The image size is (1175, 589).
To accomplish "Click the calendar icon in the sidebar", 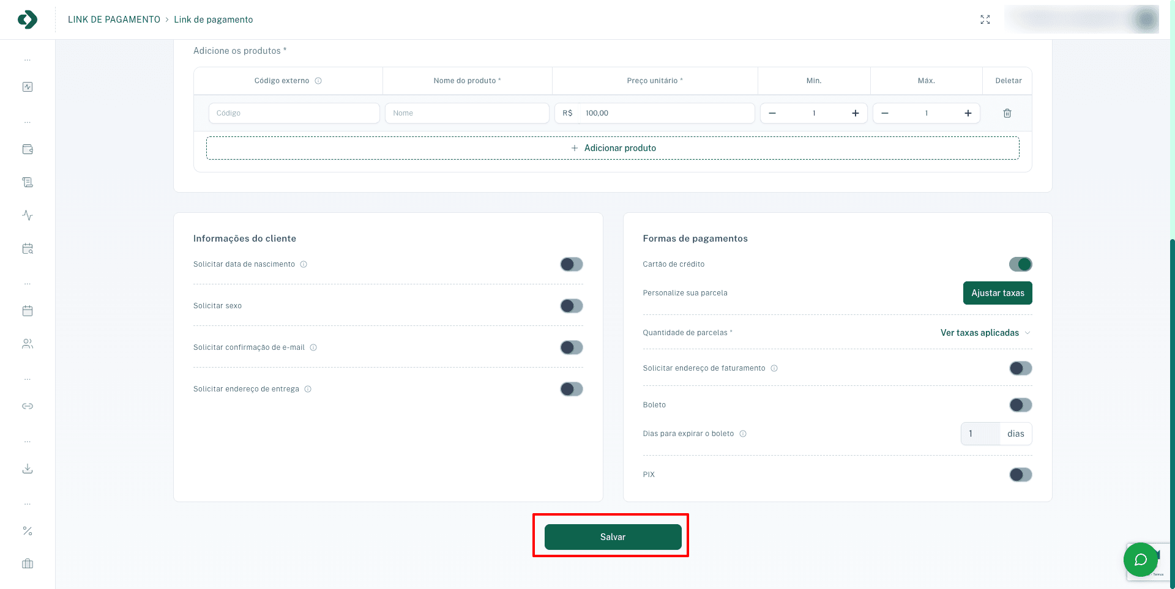I will click(28, 311).
